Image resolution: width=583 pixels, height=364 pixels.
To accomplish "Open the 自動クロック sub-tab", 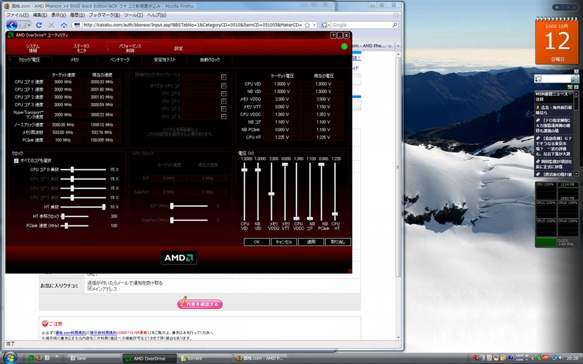I will tap(210, 59).
